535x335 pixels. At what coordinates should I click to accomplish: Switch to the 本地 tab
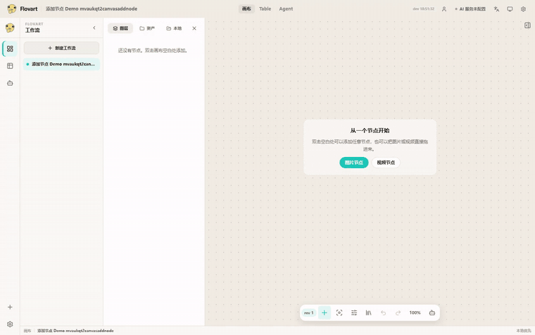click(x=174, y=28)
